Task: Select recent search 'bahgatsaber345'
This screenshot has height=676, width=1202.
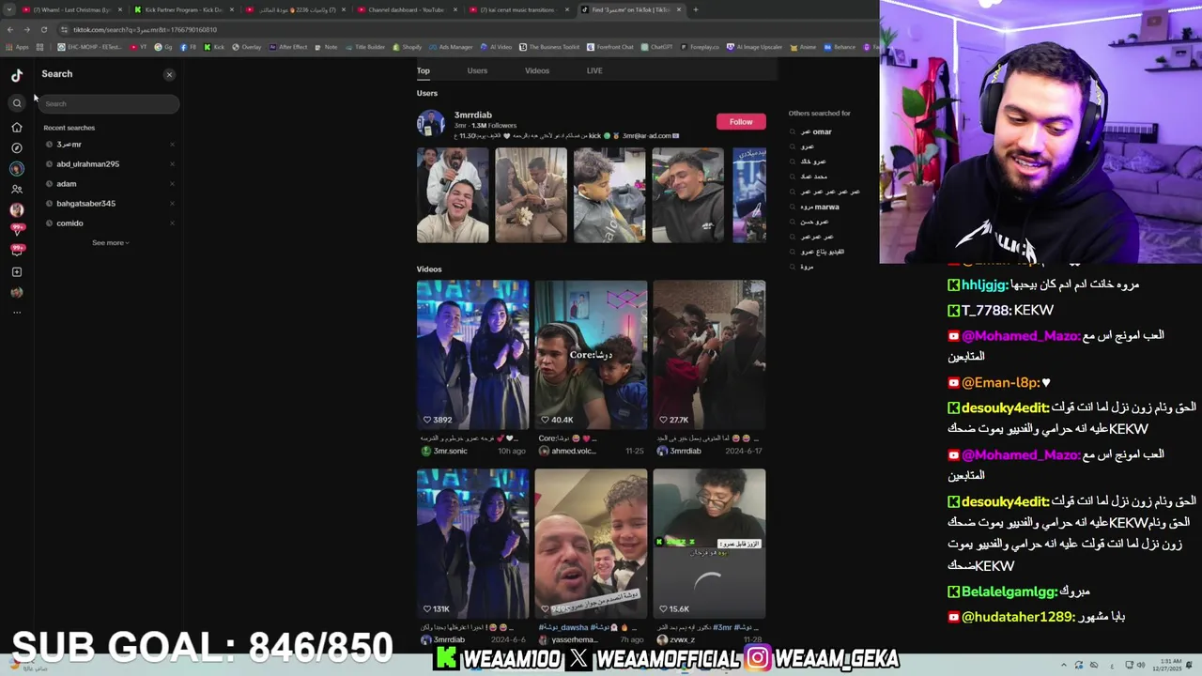Action: point(85,204)
